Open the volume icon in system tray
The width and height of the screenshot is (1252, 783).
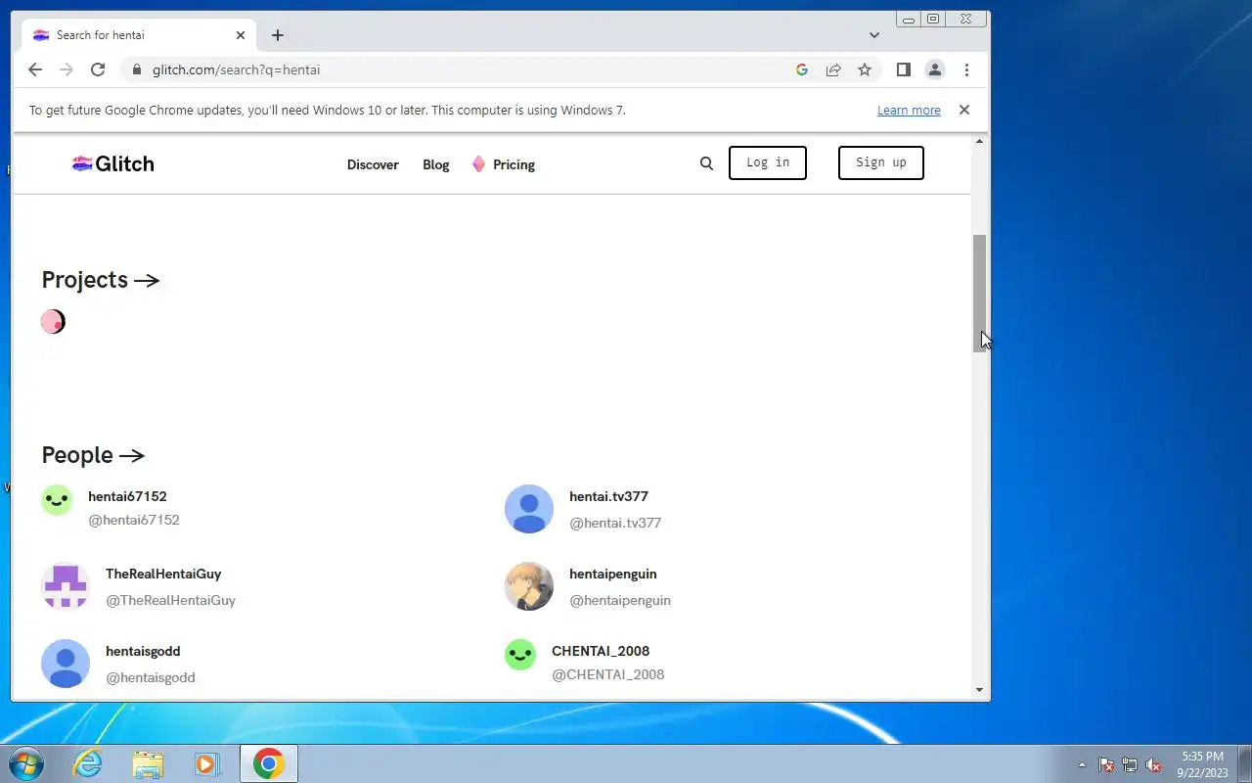click(1153, 764)
